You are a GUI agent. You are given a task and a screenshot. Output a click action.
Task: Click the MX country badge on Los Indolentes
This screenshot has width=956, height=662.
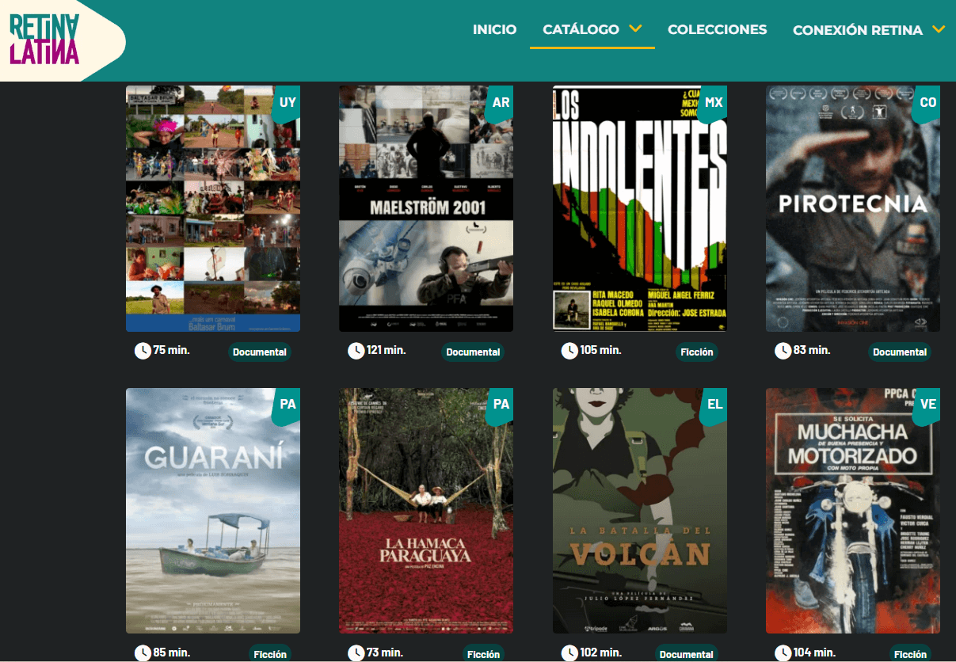coord(714,103)
